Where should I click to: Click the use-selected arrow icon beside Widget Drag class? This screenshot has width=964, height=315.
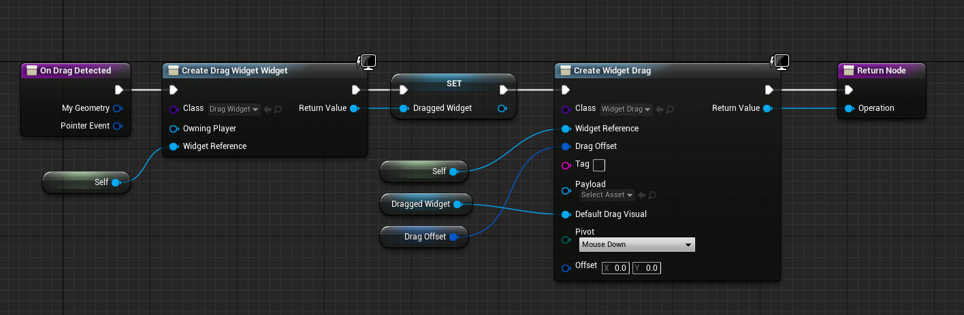pyautogui.click(x=660, y=109)
